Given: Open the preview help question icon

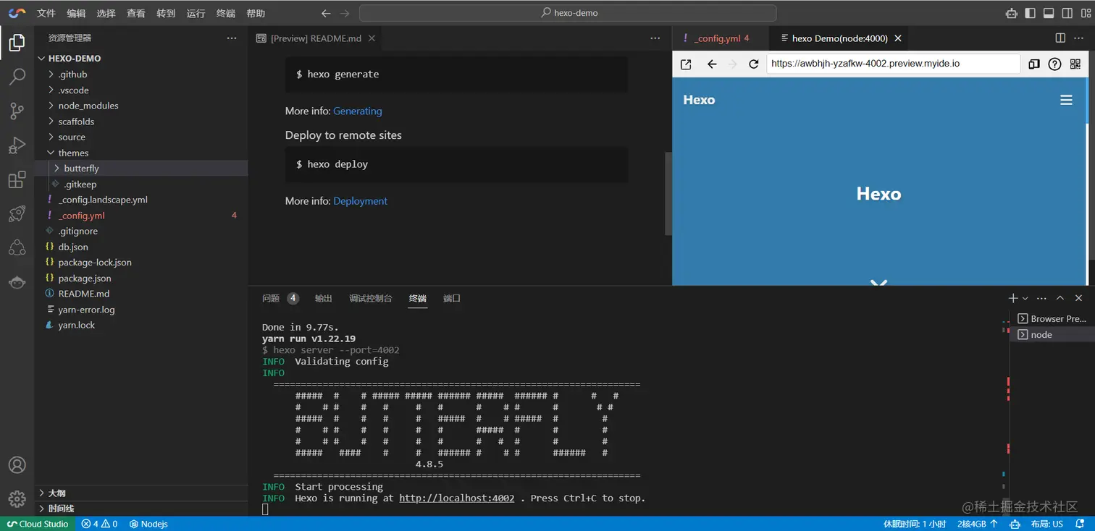Looking at the screenshot, I should coord(1054,64).
